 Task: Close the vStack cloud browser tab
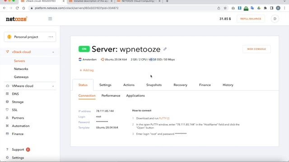click(x=64, y=1)
